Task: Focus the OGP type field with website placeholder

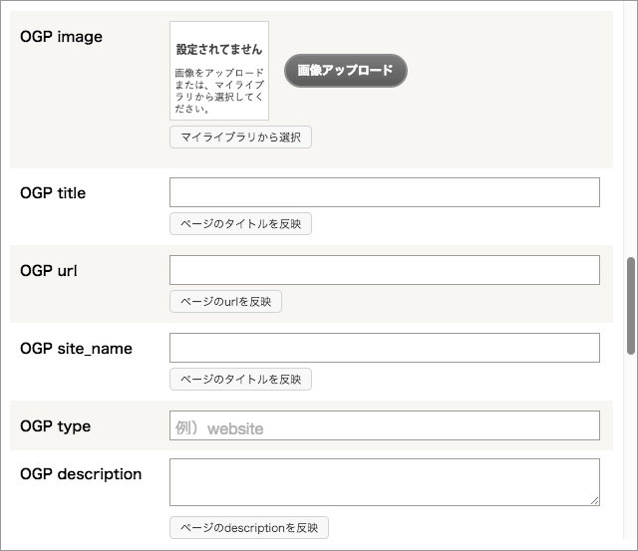Action: click(x=385, y=425)
